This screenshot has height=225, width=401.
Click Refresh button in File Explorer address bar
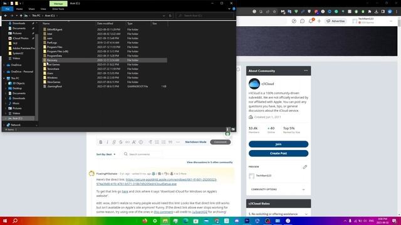coord(170,16)
